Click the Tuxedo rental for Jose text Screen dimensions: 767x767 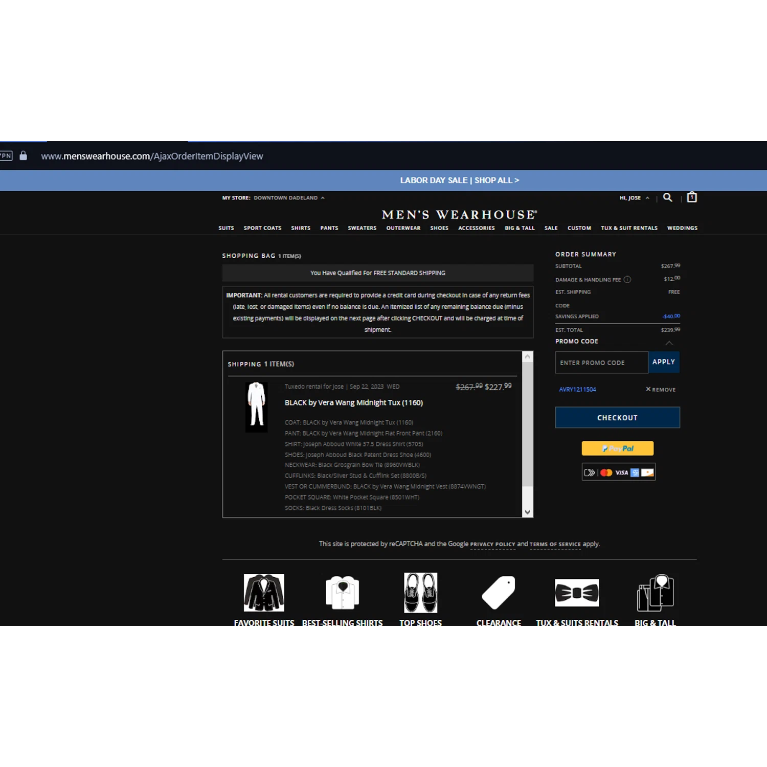[x=314, y=387]
